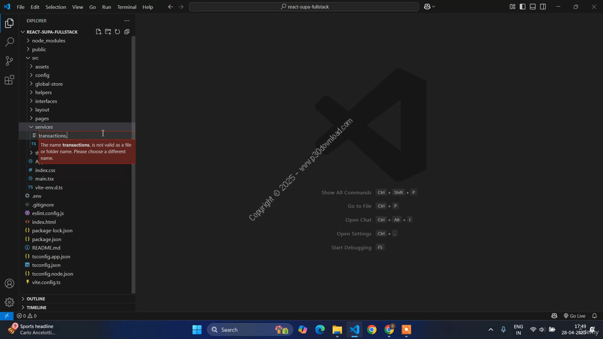This screenshot has width=603, height=339.
Task: Expand the global-store folder
Action: pos(49,84)
